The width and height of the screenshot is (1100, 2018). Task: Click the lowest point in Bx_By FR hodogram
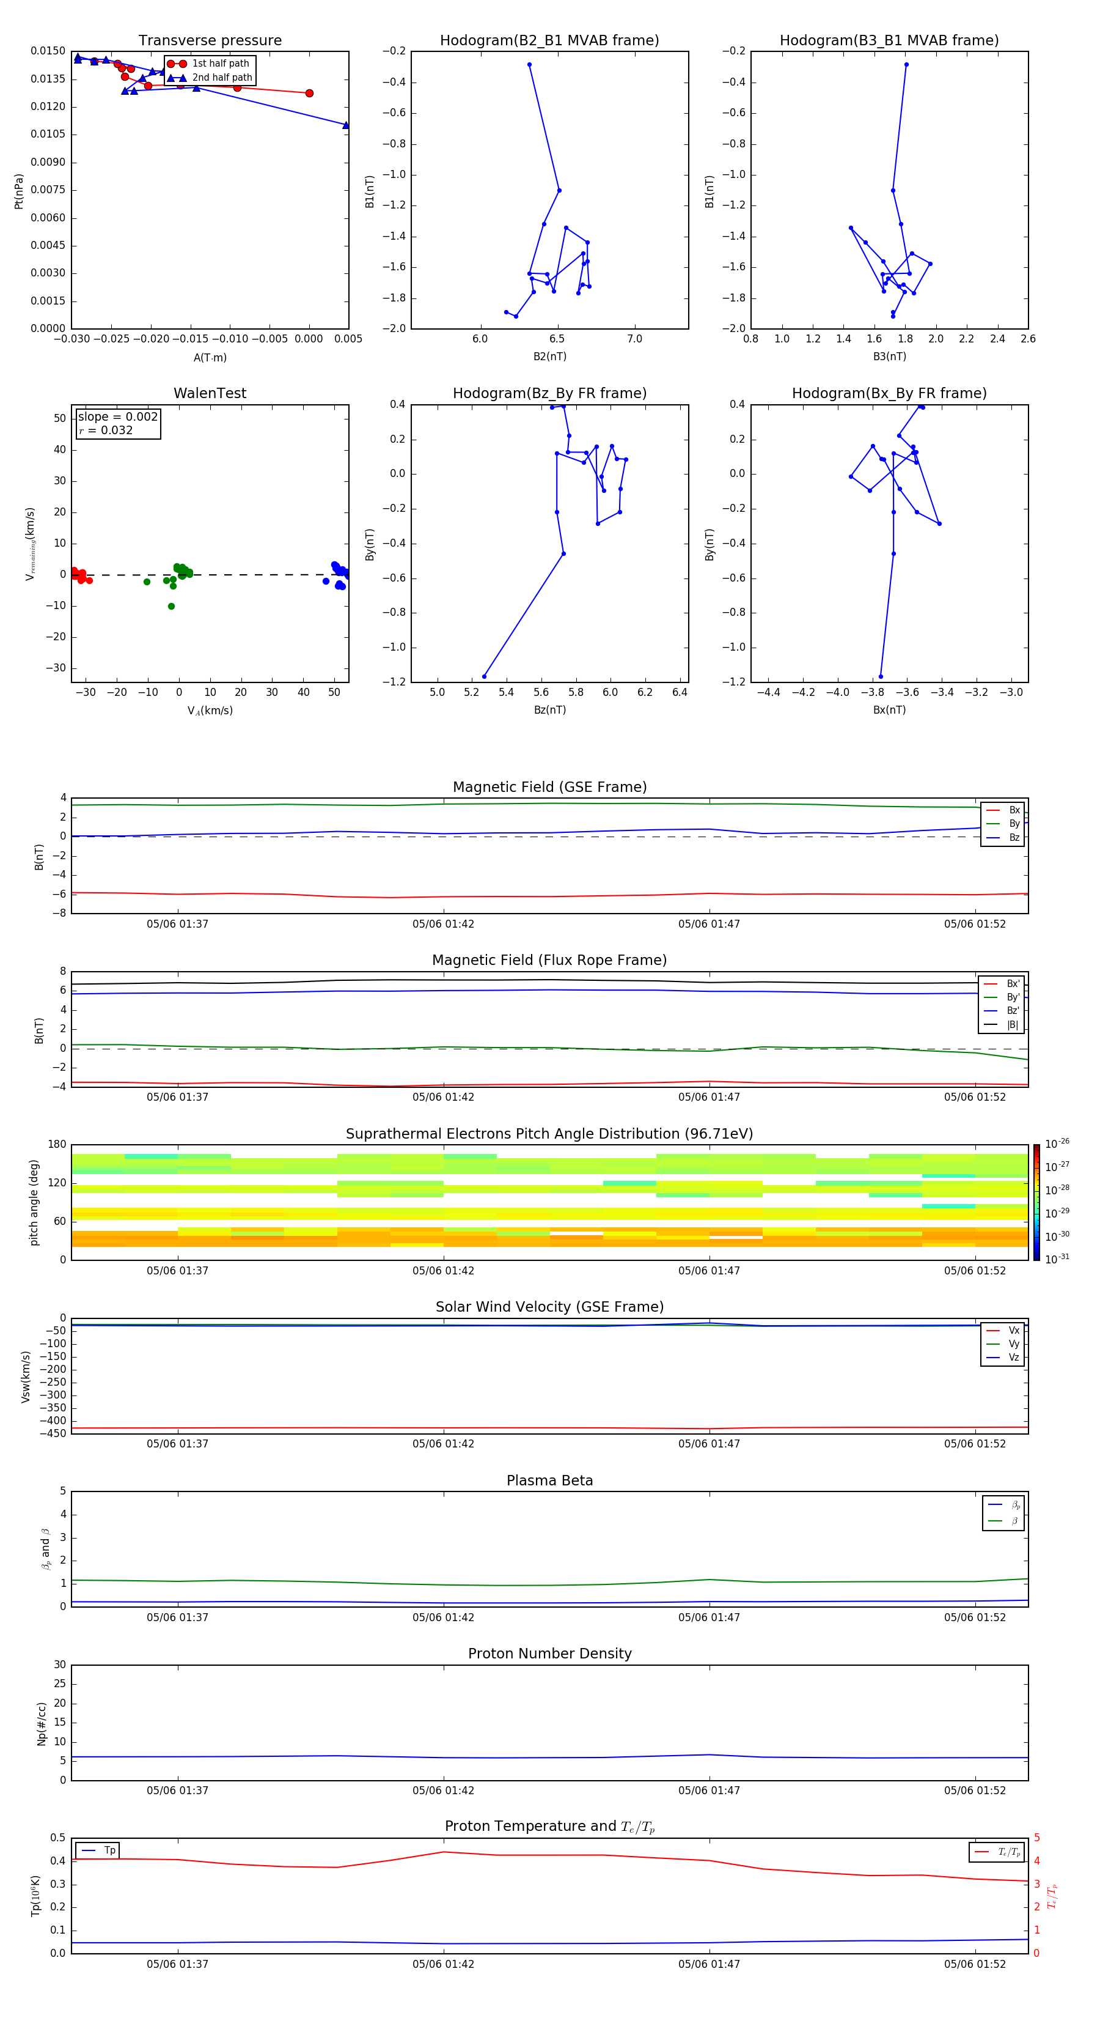point(881,676)
